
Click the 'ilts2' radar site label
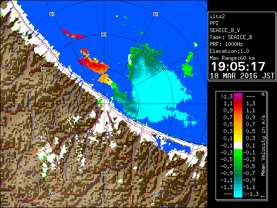217,16
